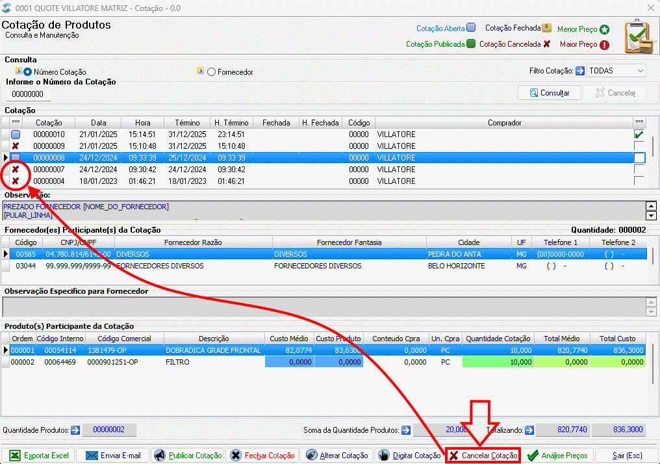Viewport: 660px width, 464px height.
Task: Tick the checkbox on quotation 00000007 row
Action: click(x=639, y=169)
